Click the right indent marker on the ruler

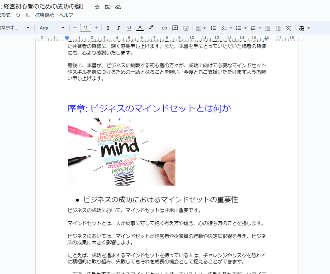[x=266, y=38]
